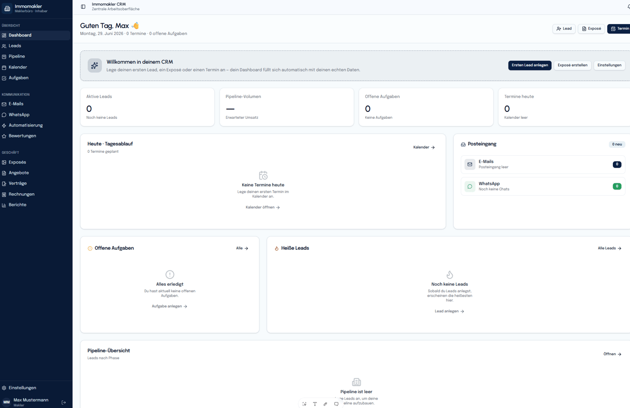This screenshot has height=408, width=630.
Task: Open Kalender in the sidebar
Action: [35, 67]
